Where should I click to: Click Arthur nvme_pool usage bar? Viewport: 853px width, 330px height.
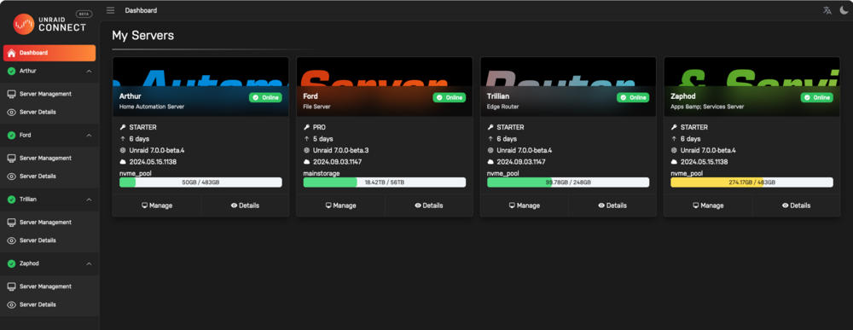point(200,182)
